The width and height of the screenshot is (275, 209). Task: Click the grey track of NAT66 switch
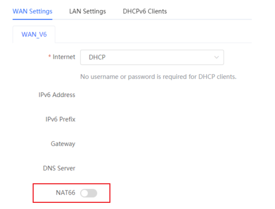click(93, 193)
